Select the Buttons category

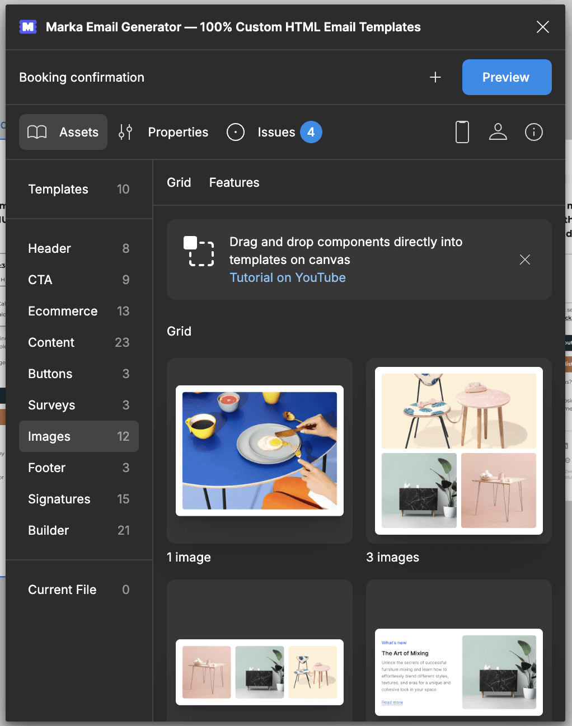(x=79, y=374)
